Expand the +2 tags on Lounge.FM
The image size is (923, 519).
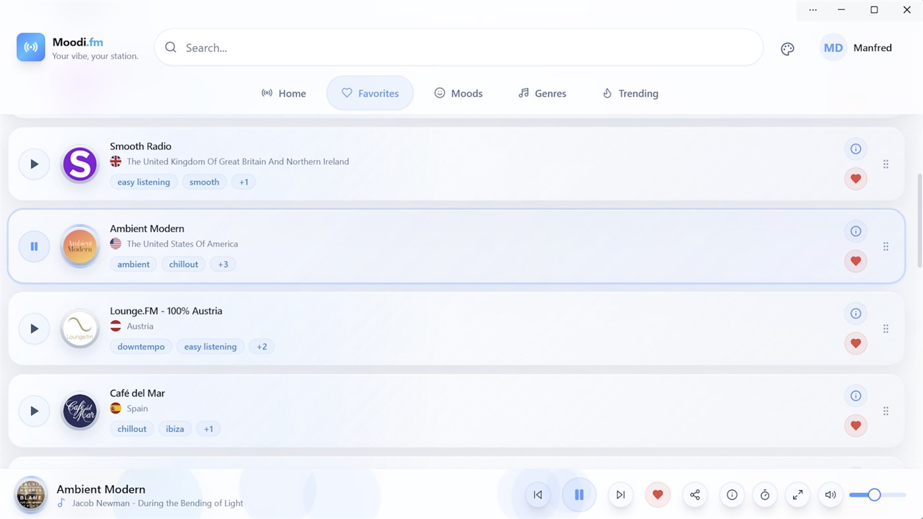[262, 347]
